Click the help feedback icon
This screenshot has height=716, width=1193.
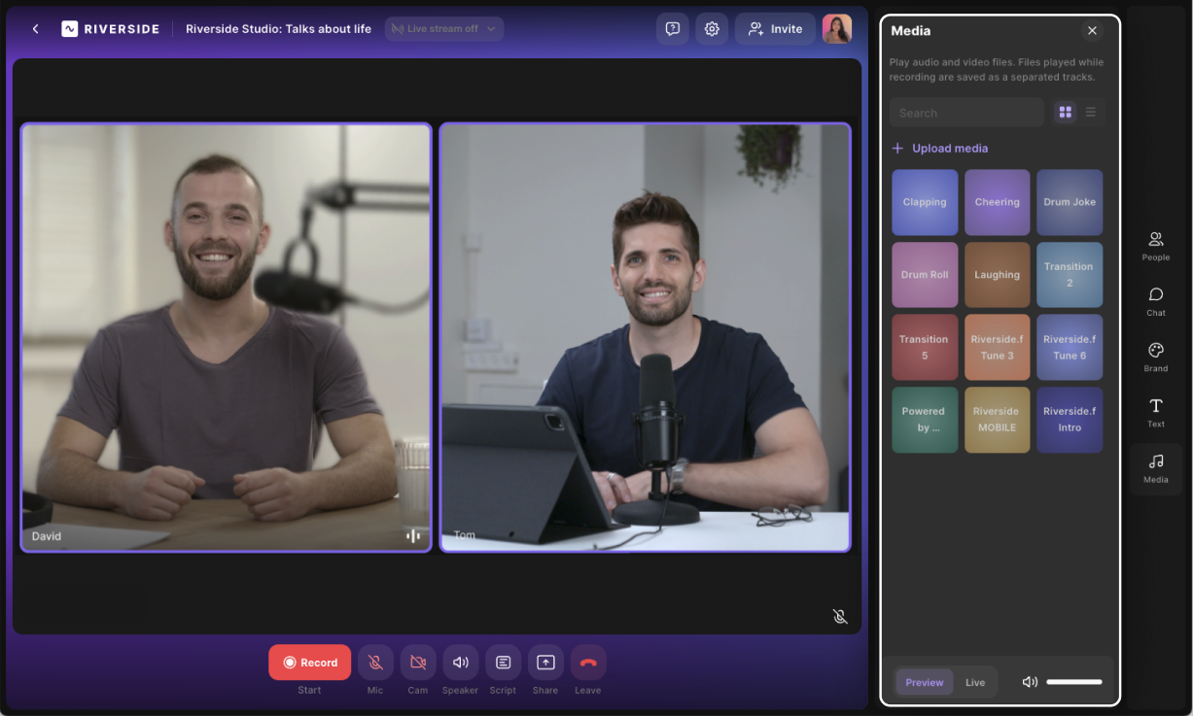672,29
